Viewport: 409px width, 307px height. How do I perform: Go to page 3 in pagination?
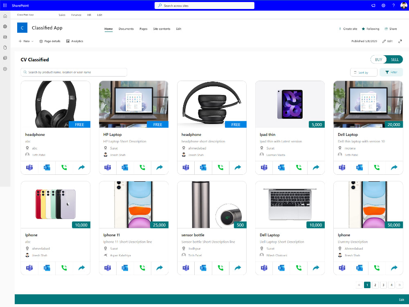(x=383, y=285)
